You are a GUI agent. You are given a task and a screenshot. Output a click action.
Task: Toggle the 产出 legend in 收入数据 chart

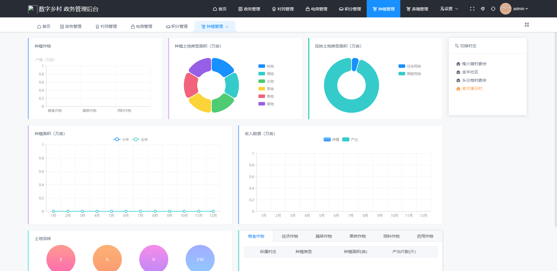click(x=350, y=139)
